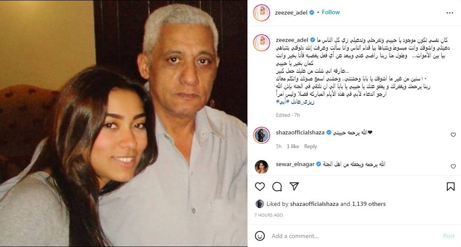The image size is (461, 247).
Task: View the 1 like on comment
Action: (x=293, y=146)
